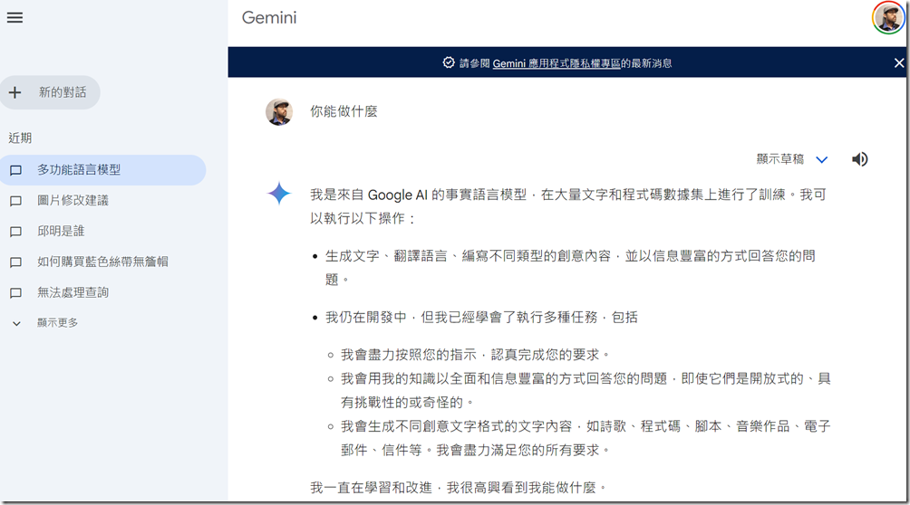The width and height of the screenshot is (910, 505).
Task: Open the 如何購買藍色絲帶無簷帽 conversation
Action: click(x=102, y=262)
